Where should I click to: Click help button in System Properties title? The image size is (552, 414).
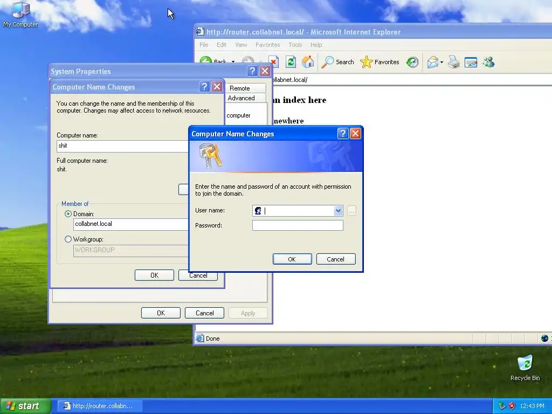pos(252,71)
